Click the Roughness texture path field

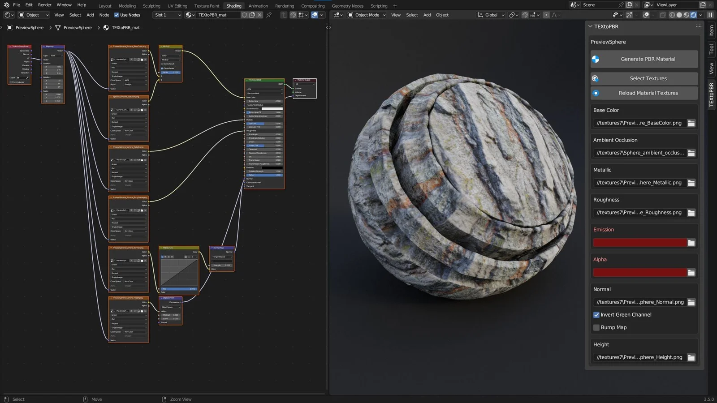(x=639, y=213)
